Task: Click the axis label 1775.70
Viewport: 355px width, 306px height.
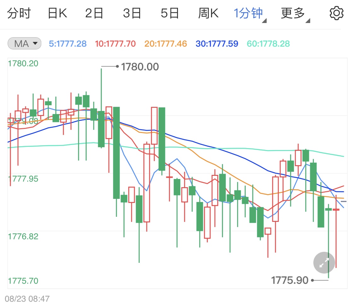Action: click(x=23, y=281)
